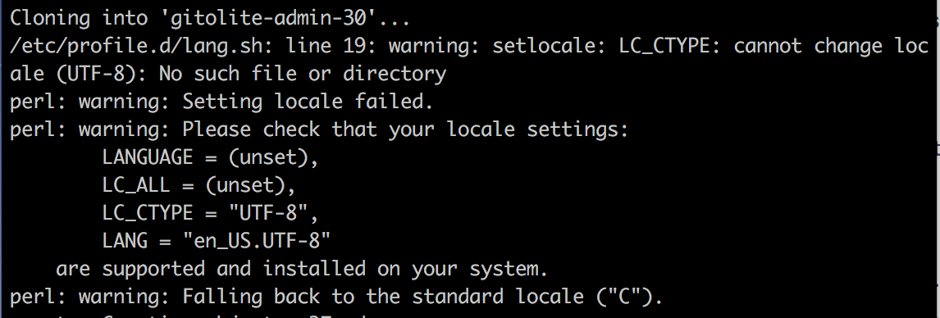Viewport: 940px width, 318px height.
Task: Click the 'LANG = "en_US.UTF-8"' line
Action: click(x=217, y=241)
